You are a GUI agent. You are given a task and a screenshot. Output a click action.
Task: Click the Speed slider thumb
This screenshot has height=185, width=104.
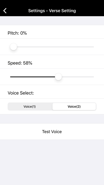click(x=58, y=77)
